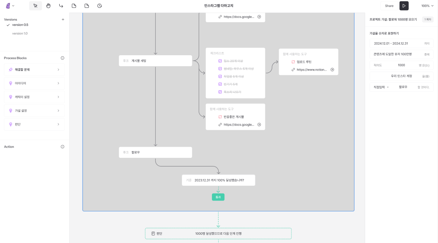The width and height of the screenshot is (438, 243).
Task: Expand the 해결할 문제 process block
Action: pos(34,70)
